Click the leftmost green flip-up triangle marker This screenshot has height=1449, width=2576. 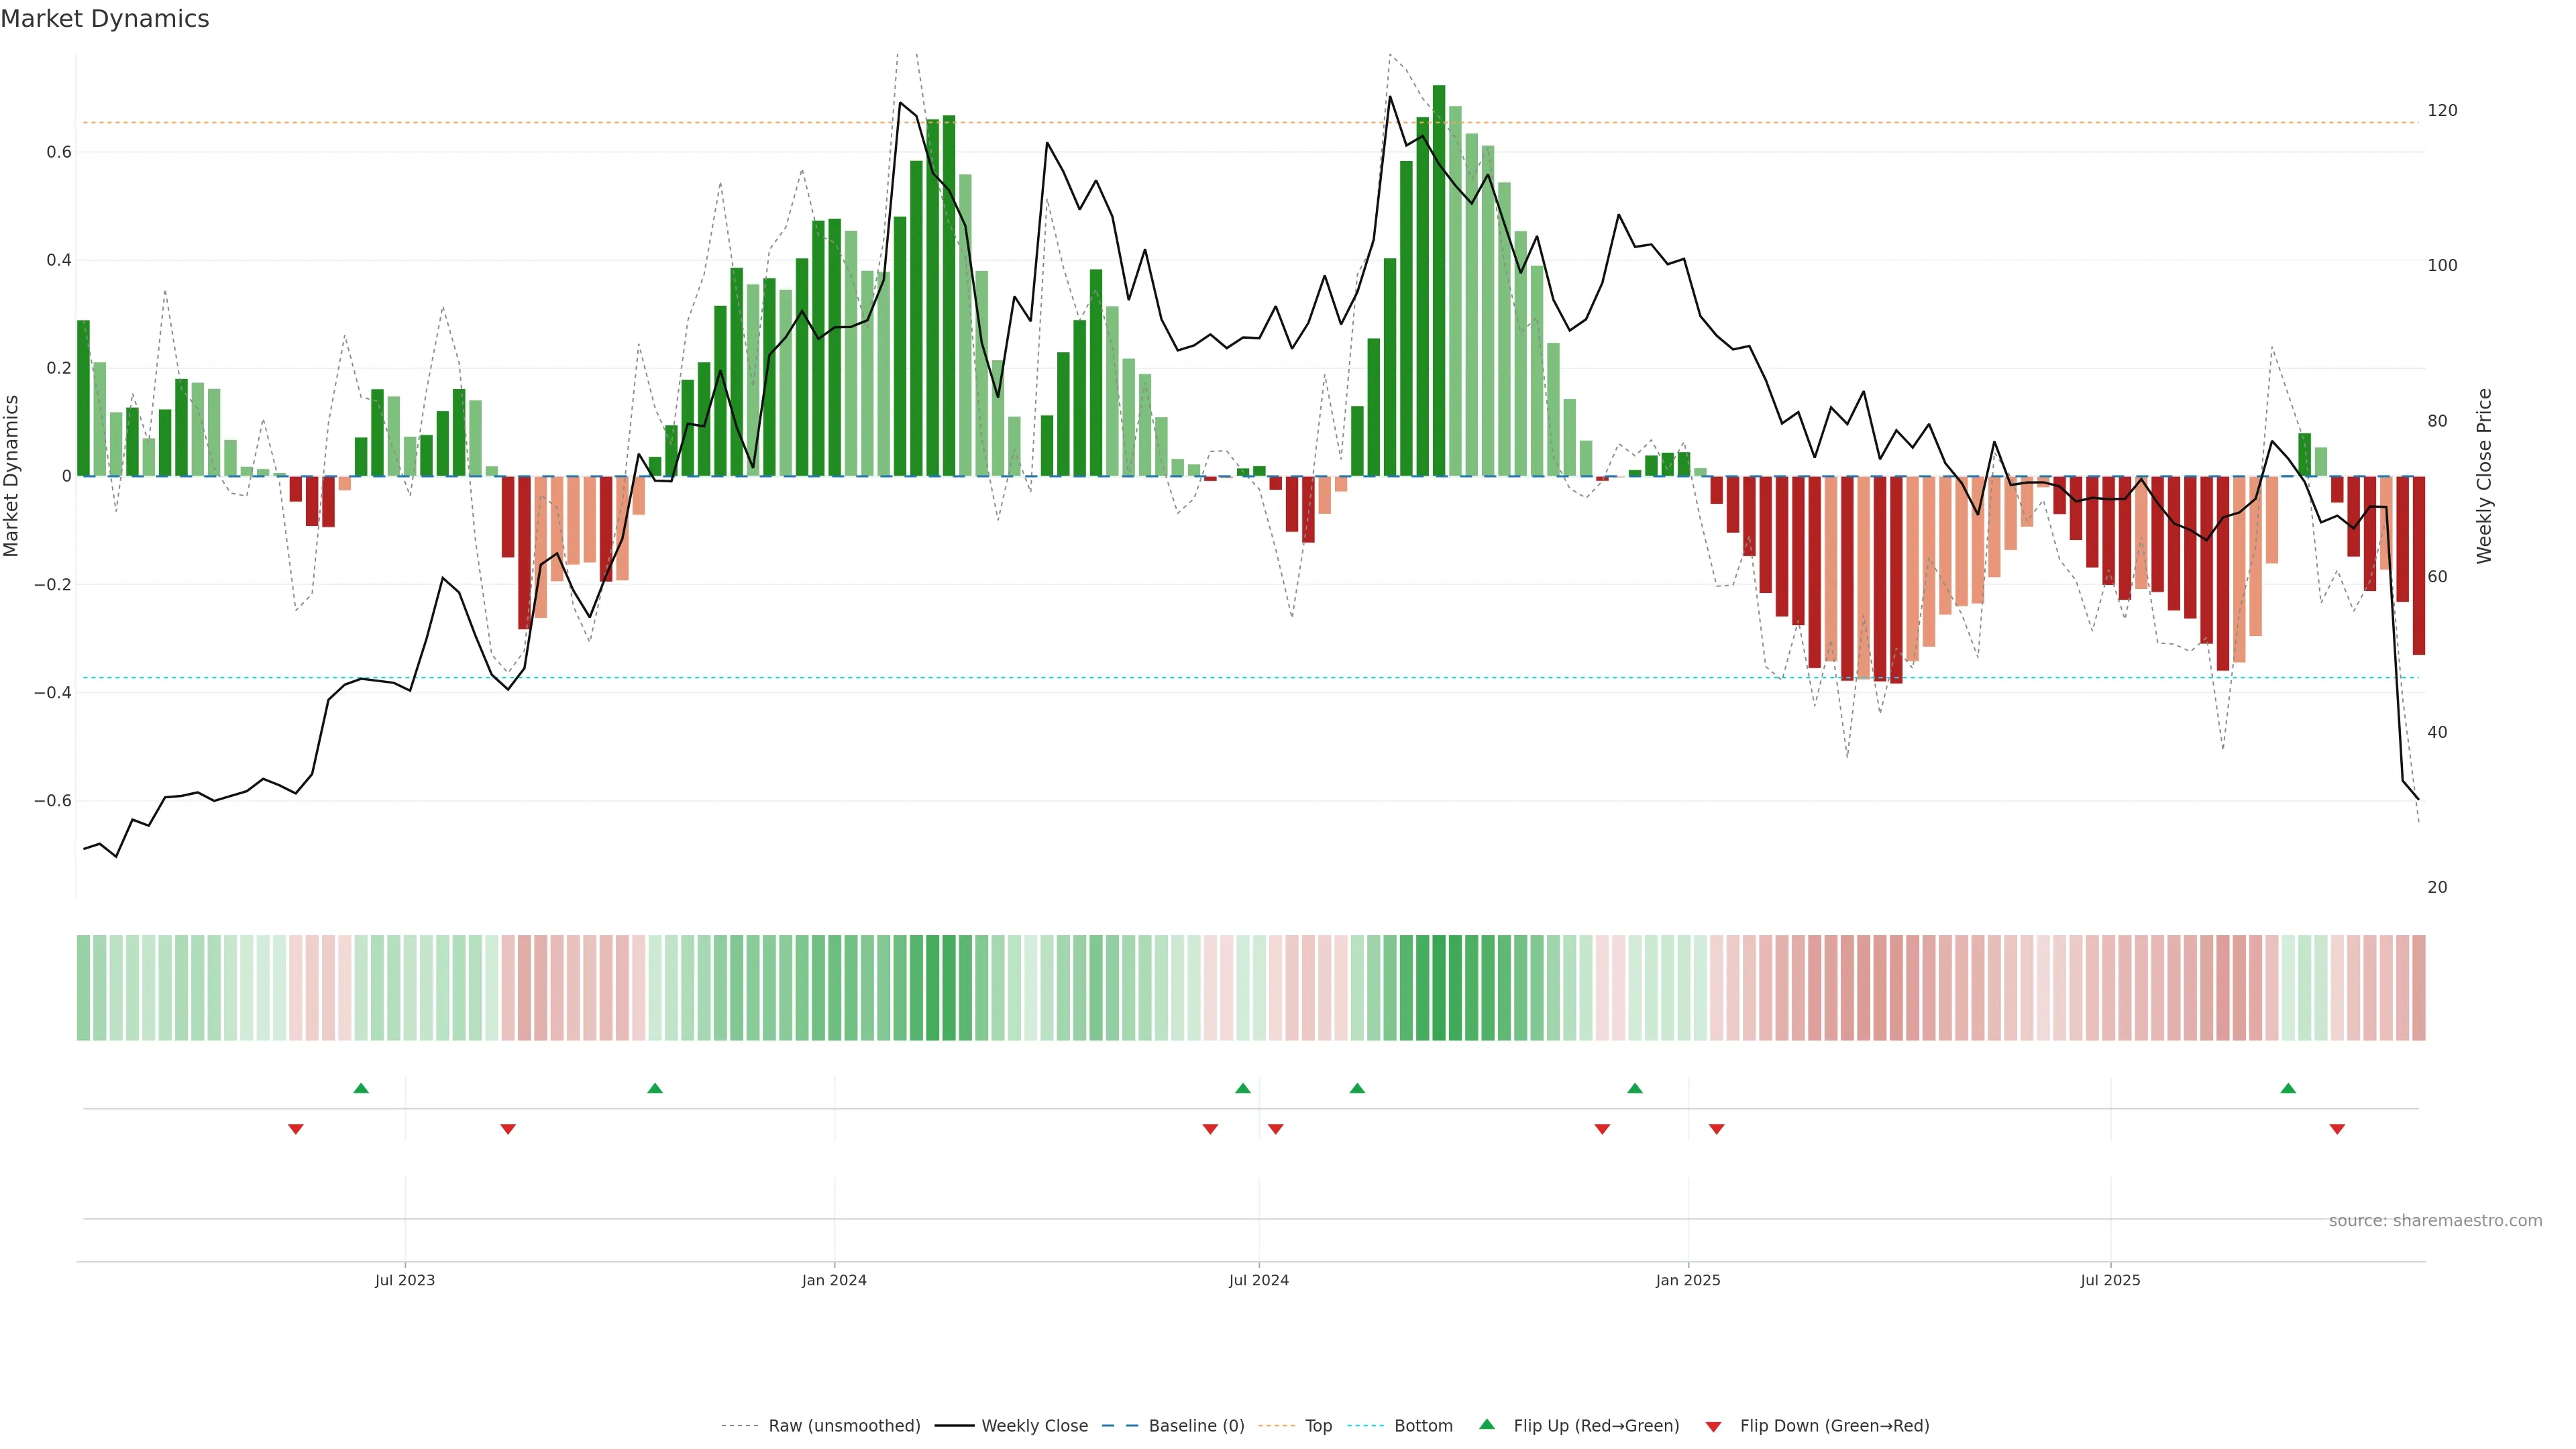click(x=361, y=1088)
